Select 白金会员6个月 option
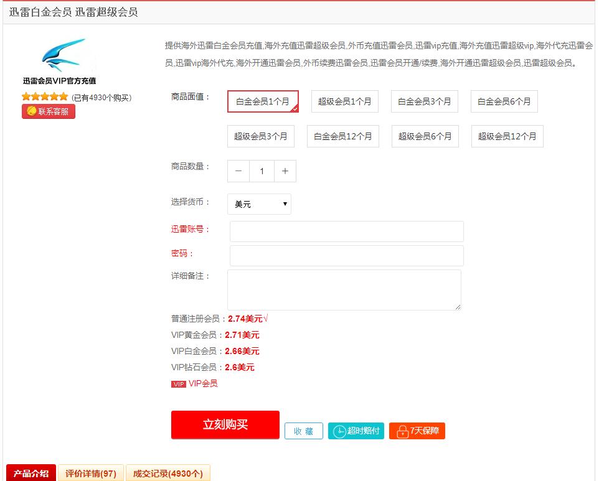The height and width of the screenshot is (481, 599). pyautogui.click(x=504, y=101)
